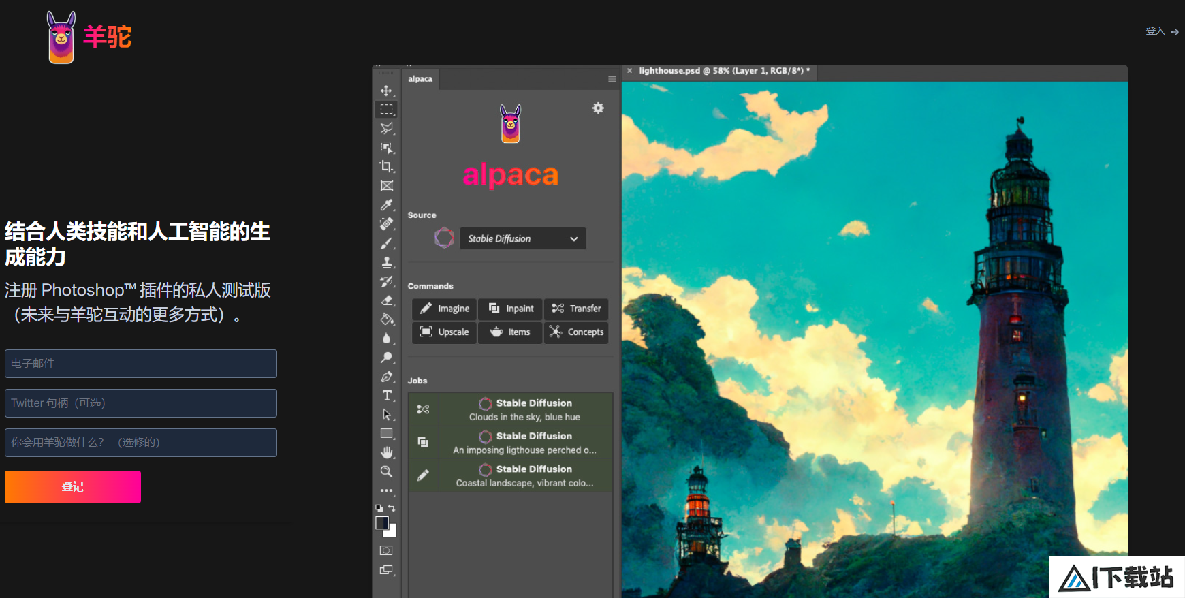Focus the 电子邮件 email input field
This screenshot has width=1185, height=598.
141,364
